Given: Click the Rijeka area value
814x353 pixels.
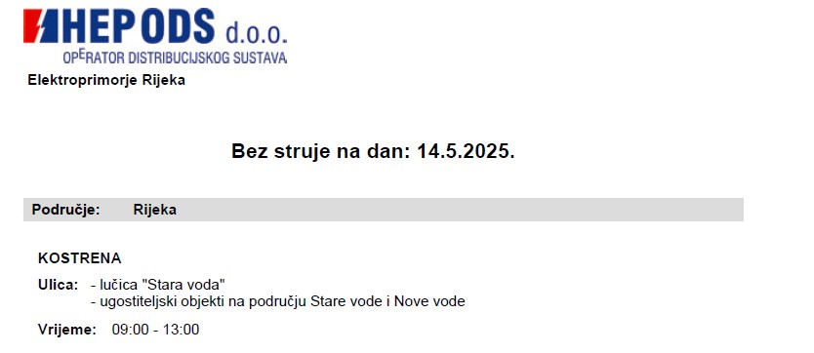Looking at the screenshot, I should click(x=155, y=210).
